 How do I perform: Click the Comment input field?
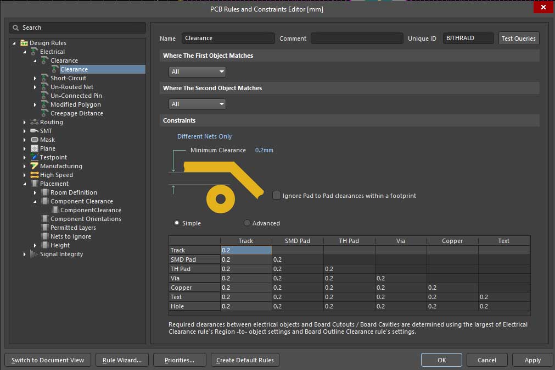pos(356,38)
